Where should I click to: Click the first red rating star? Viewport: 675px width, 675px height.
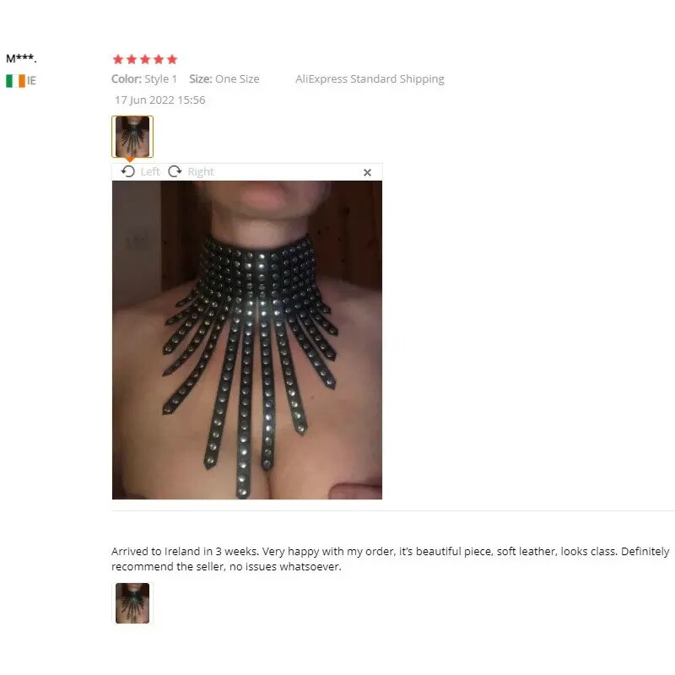(118, 59)
